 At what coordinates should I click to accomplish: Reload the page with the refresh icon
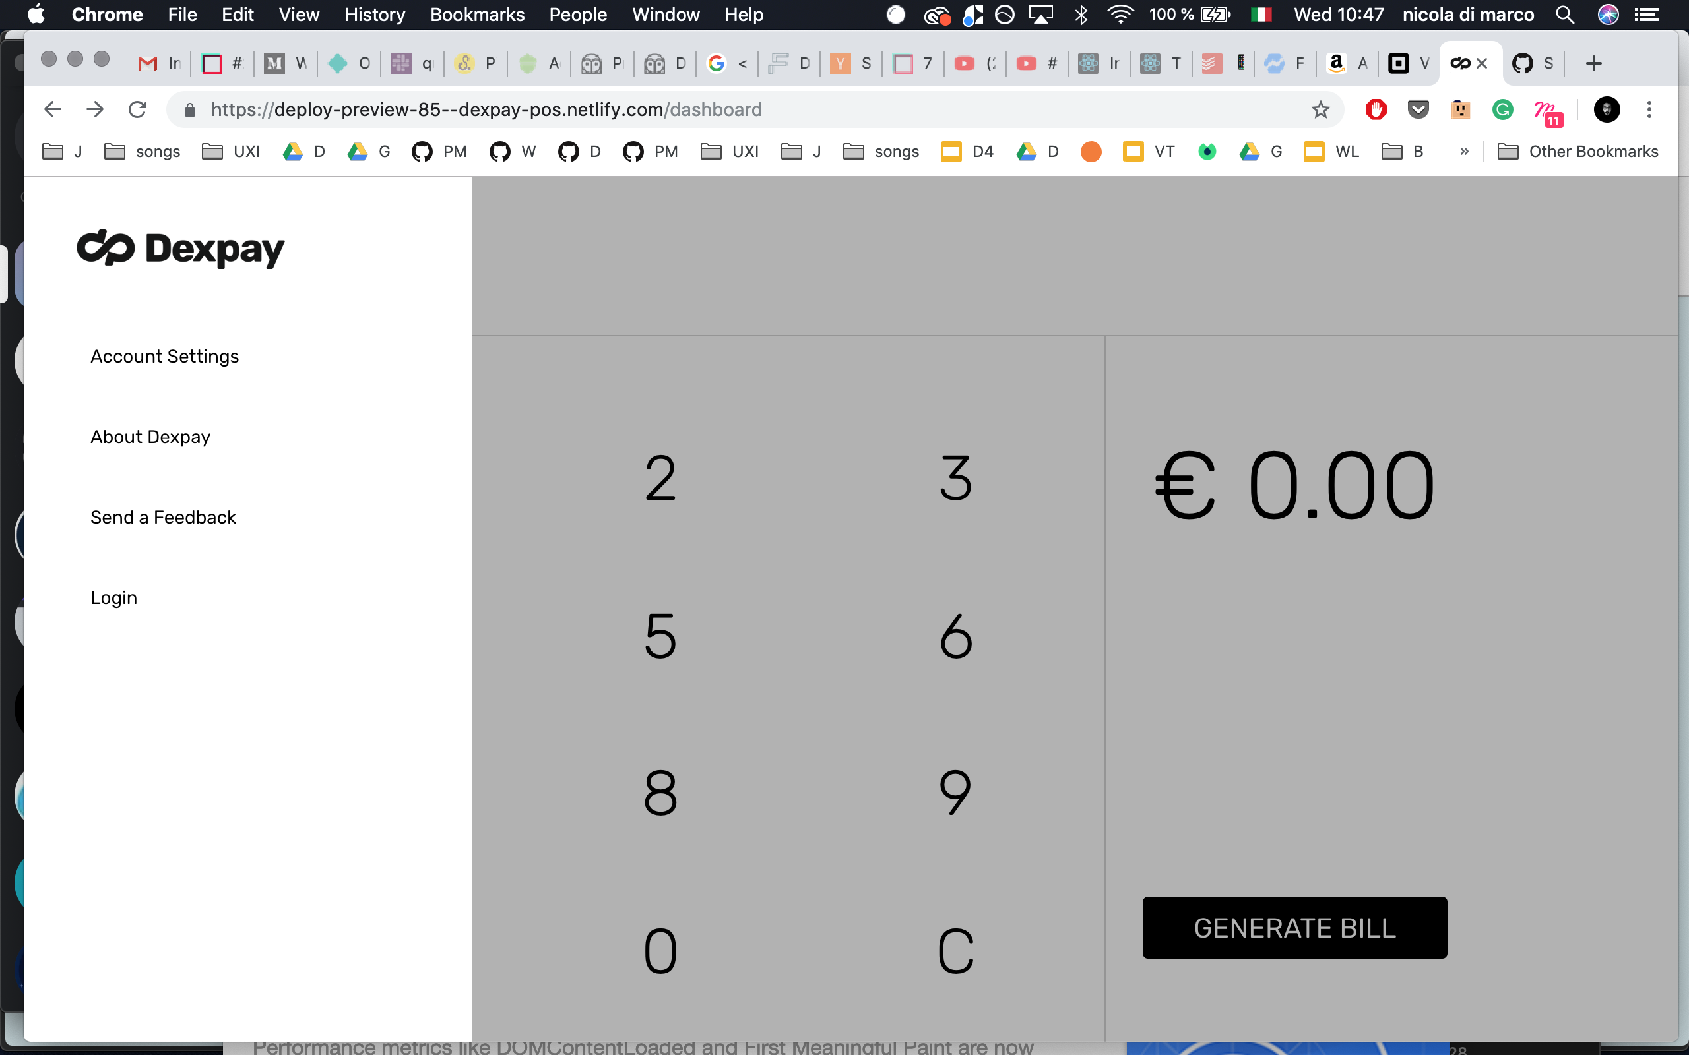point(137,109)
